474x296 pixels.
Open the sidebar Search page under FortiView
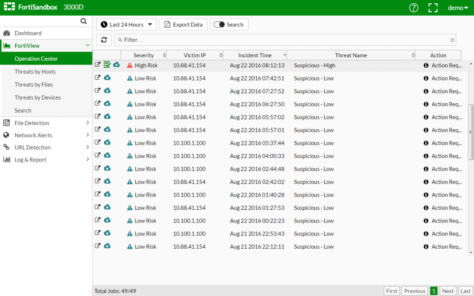point(23,110)
